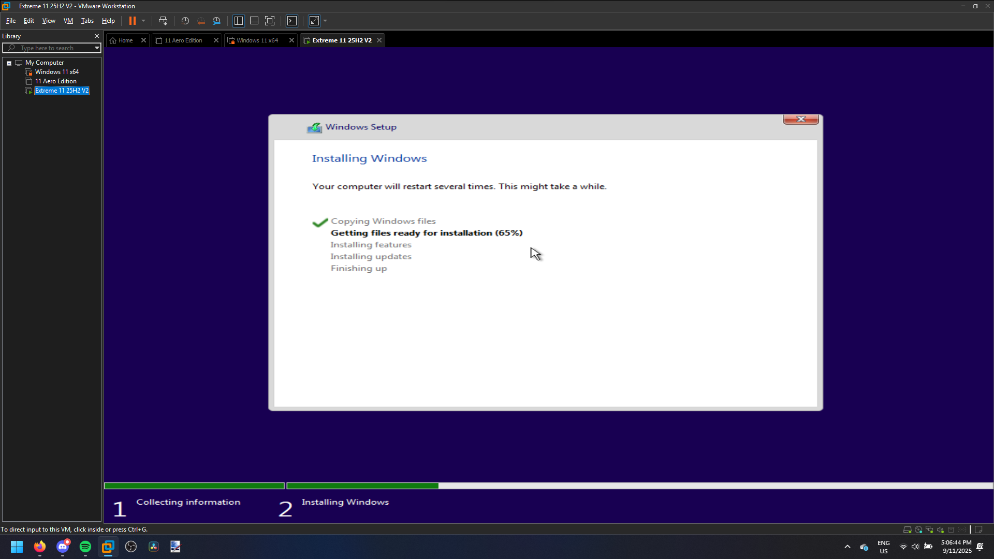Open the Windows Start menu
This screenshot has height=559, width=994.
click(x=17, y=547)
